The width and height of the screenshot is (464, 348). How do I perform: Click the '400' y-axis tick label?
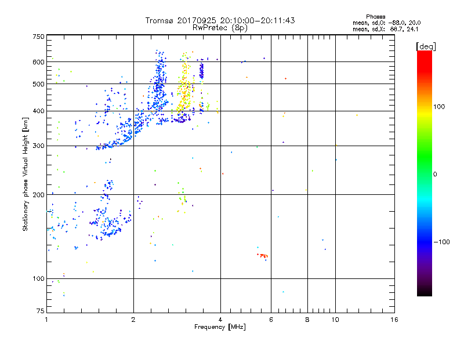coord(38,111)
